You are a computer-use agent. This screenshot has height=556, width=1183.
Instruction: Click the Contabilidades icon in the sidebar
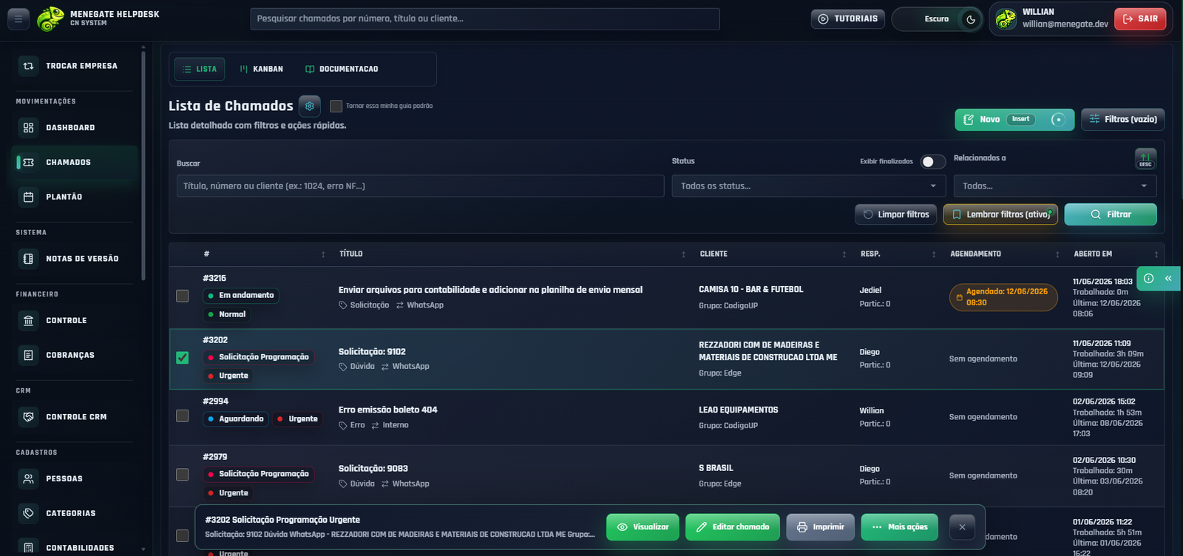(28, 547)
